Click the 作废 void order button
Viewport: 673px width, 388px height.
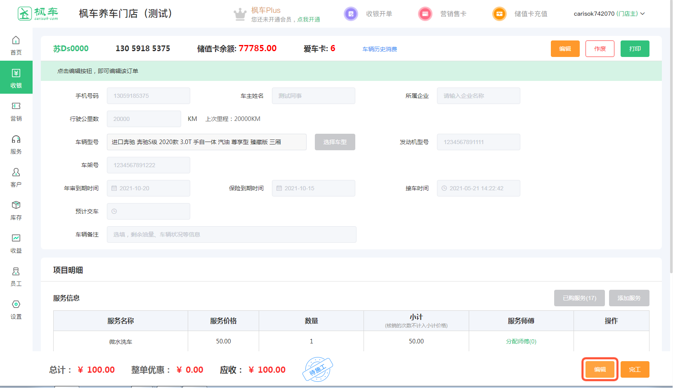coord(600,49)
